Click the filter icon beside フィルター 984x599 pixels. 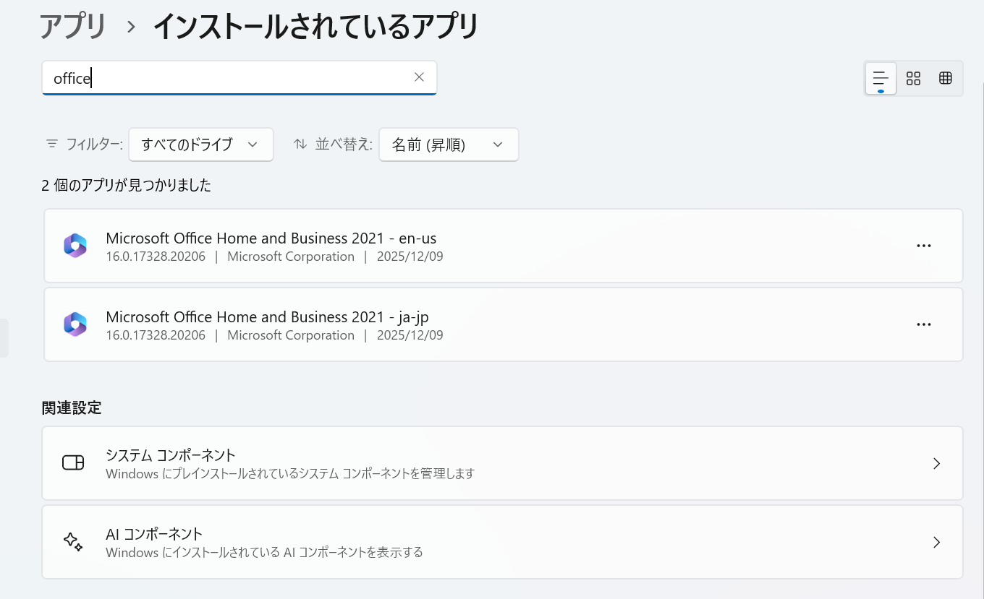(52, 144)
